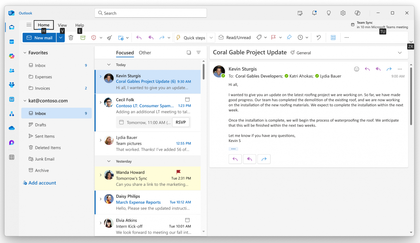Undo the last action with the undo icon
The width and height of the screenshot is (420, 243).
[318, 37]
